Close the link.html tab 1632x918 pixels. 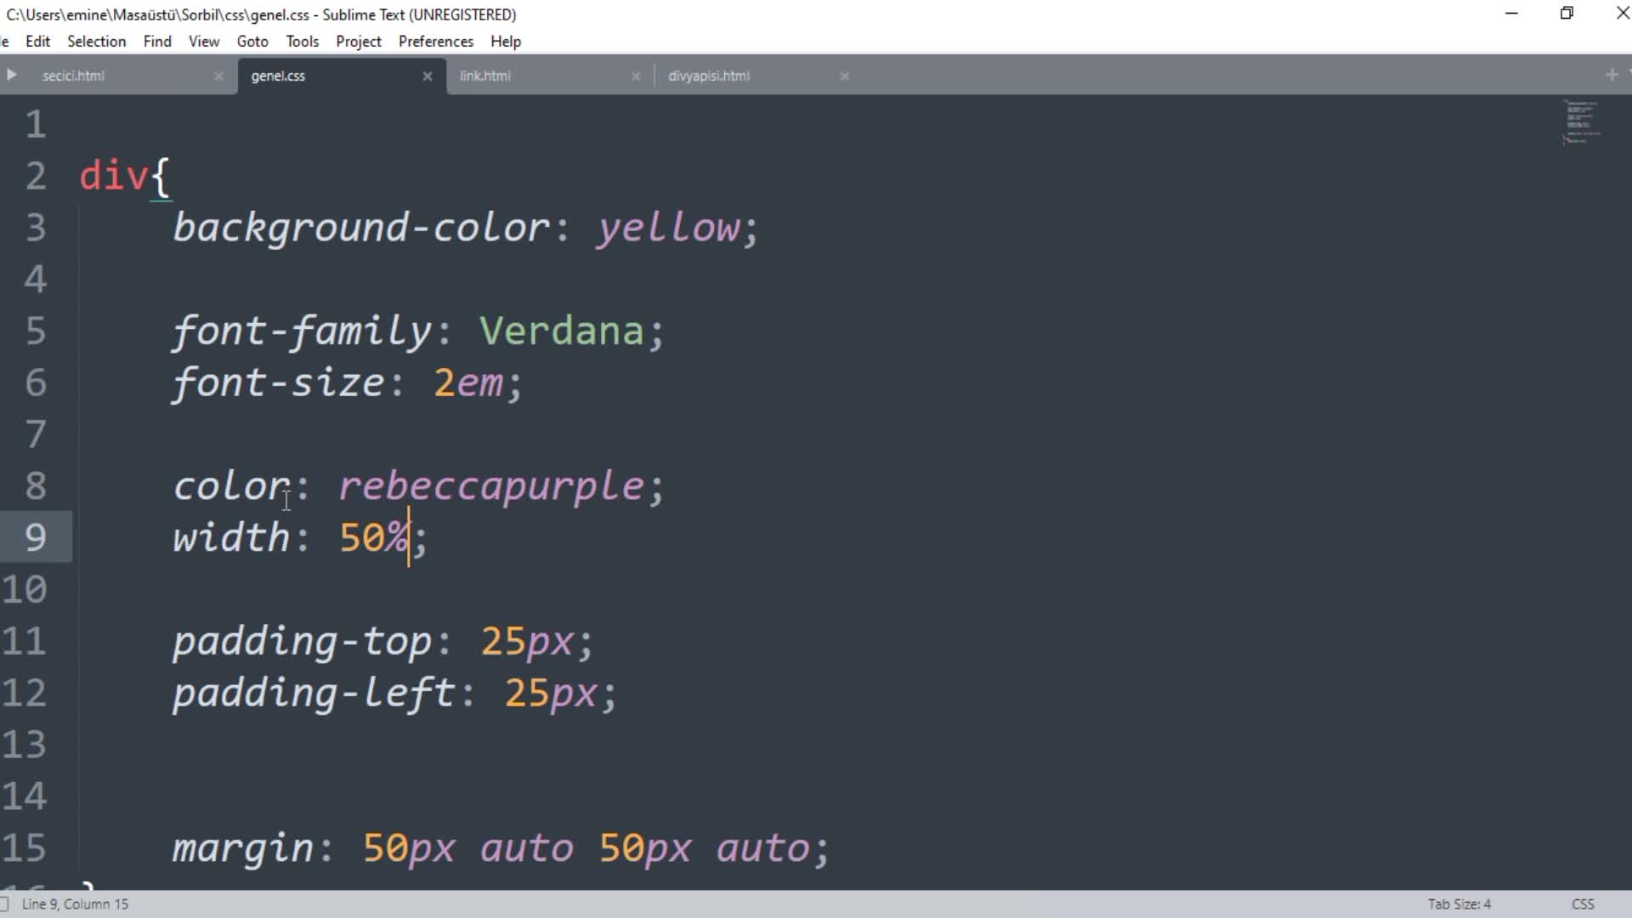pos(636,76)
